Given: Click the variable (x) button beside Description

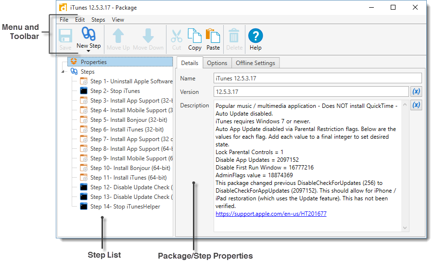Looking at the screenshot, I should [x=416, y=105].
